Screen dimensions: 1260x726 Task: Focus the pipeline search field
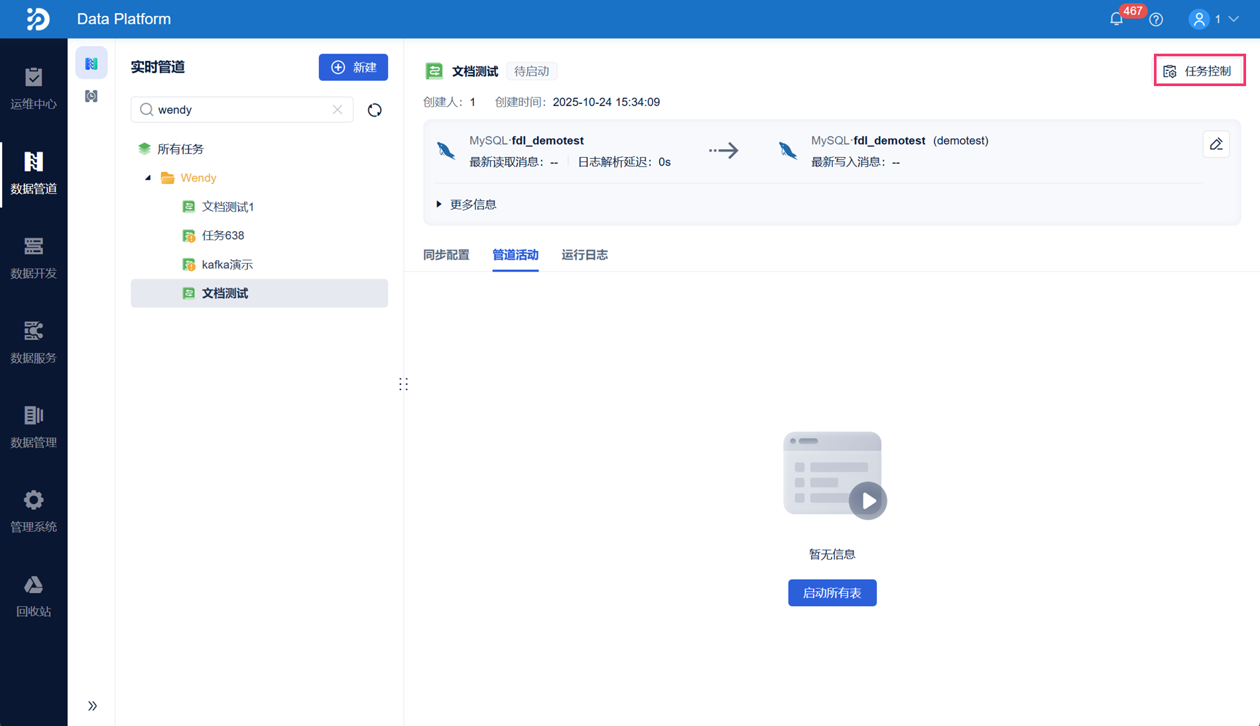click(x=241, y=109)
